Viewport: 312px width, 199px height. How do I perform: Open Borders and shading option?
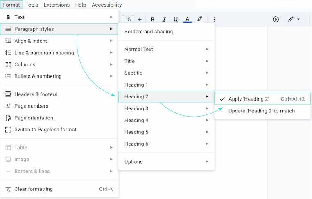point(166,32)
